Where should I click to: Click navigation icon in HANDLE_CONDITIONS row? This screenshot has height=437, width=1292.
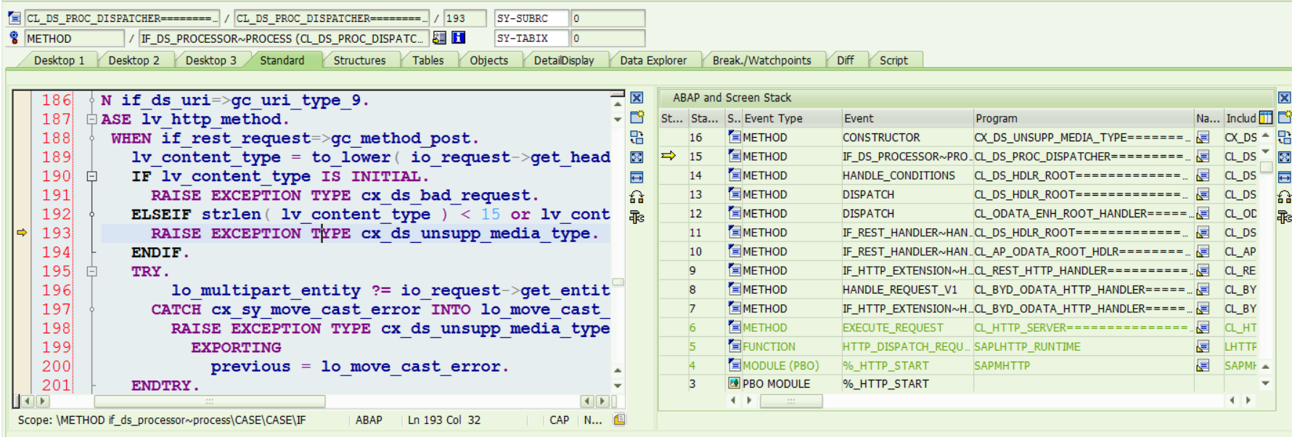click(1203, 175)
